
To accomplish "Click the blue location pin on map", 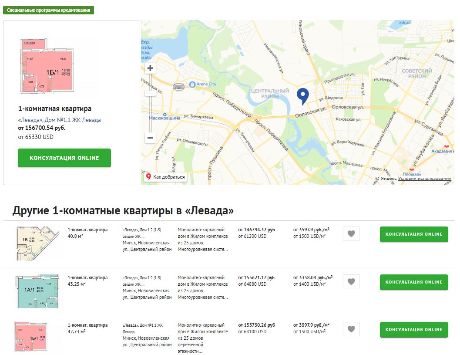I will point(303,95).
